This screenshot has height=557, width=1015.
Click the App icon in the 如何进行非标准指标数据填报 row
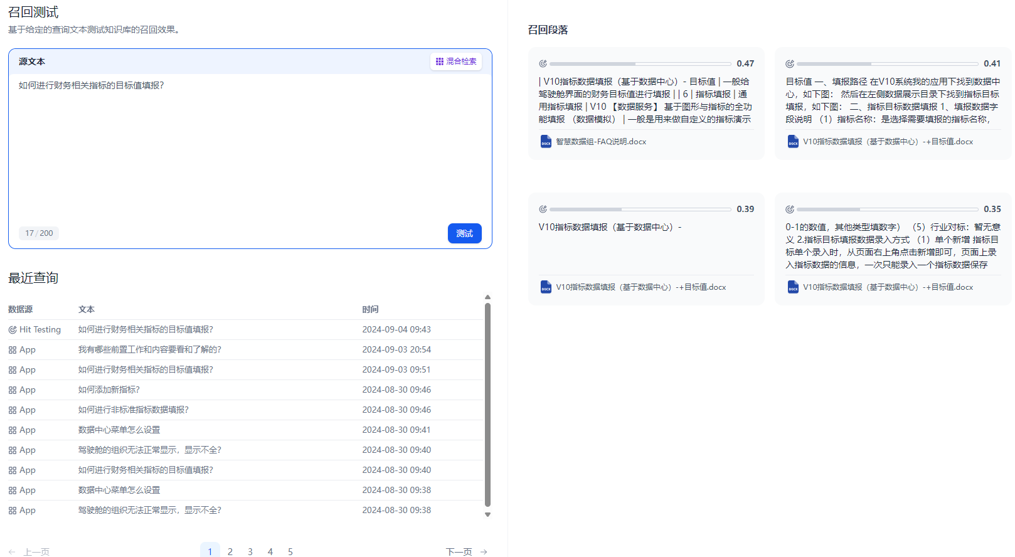pyautogui.click(x=13, y=410)
